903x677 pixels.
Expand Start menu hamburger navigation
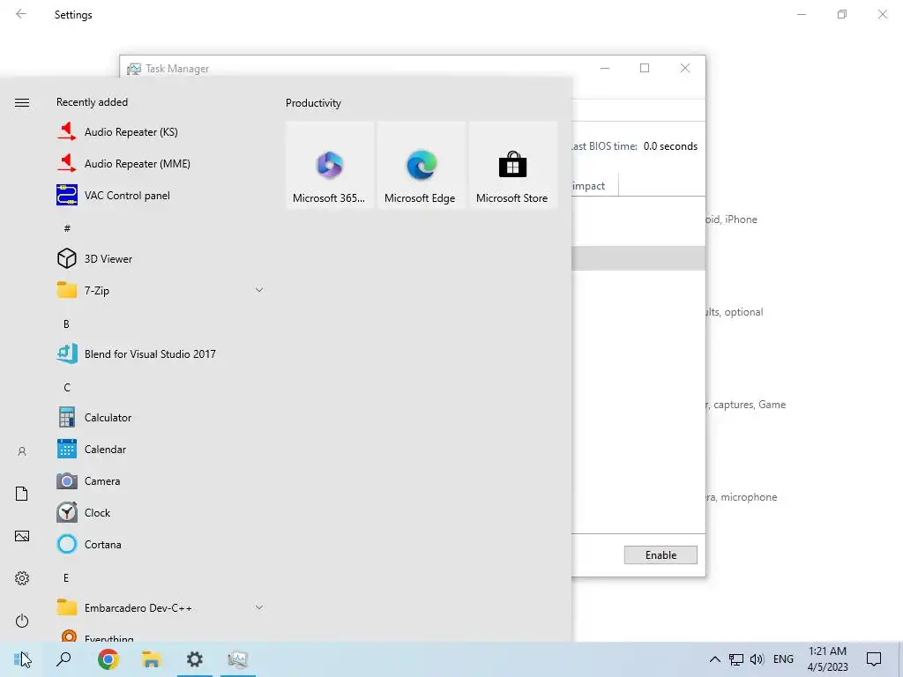pos(22,102)
